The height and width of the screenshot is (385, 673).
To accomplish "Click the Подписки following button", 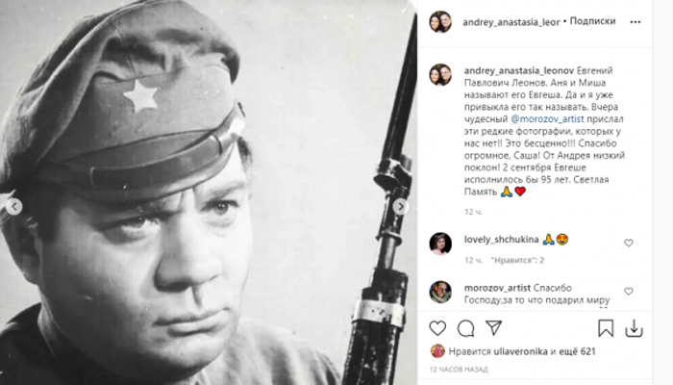I will 592,21.
